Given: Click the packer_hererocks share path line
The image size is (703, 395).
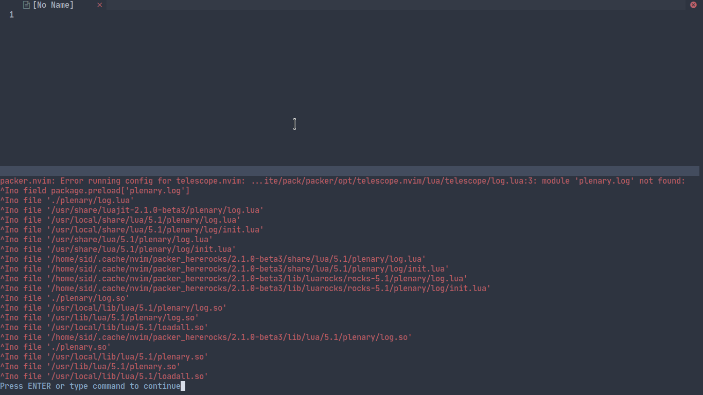Looking at the screenshot, I should 214,259.
